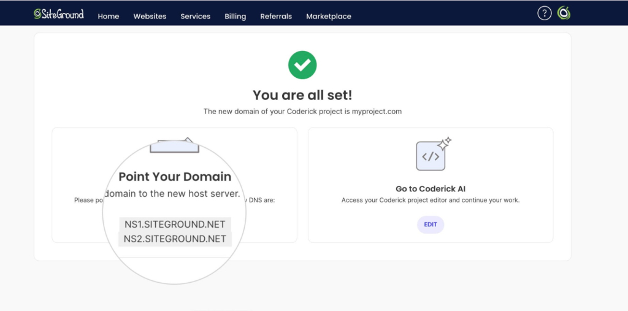Open the Referrals menu
This screenshot has width=628, height=311.
click(x=276, y=17)
